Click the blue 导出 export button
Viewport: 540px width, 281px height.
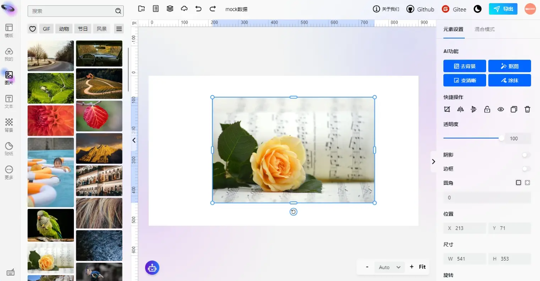point(503,9)
